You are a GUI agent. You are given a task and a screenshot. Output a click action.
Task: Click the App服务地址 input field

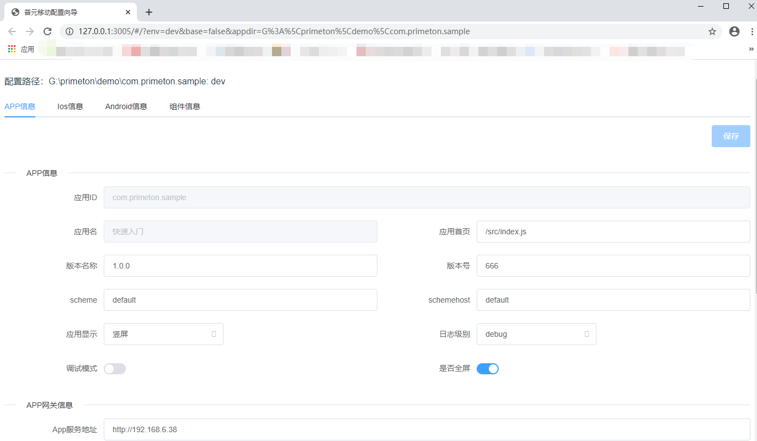[x=427, y=429]
